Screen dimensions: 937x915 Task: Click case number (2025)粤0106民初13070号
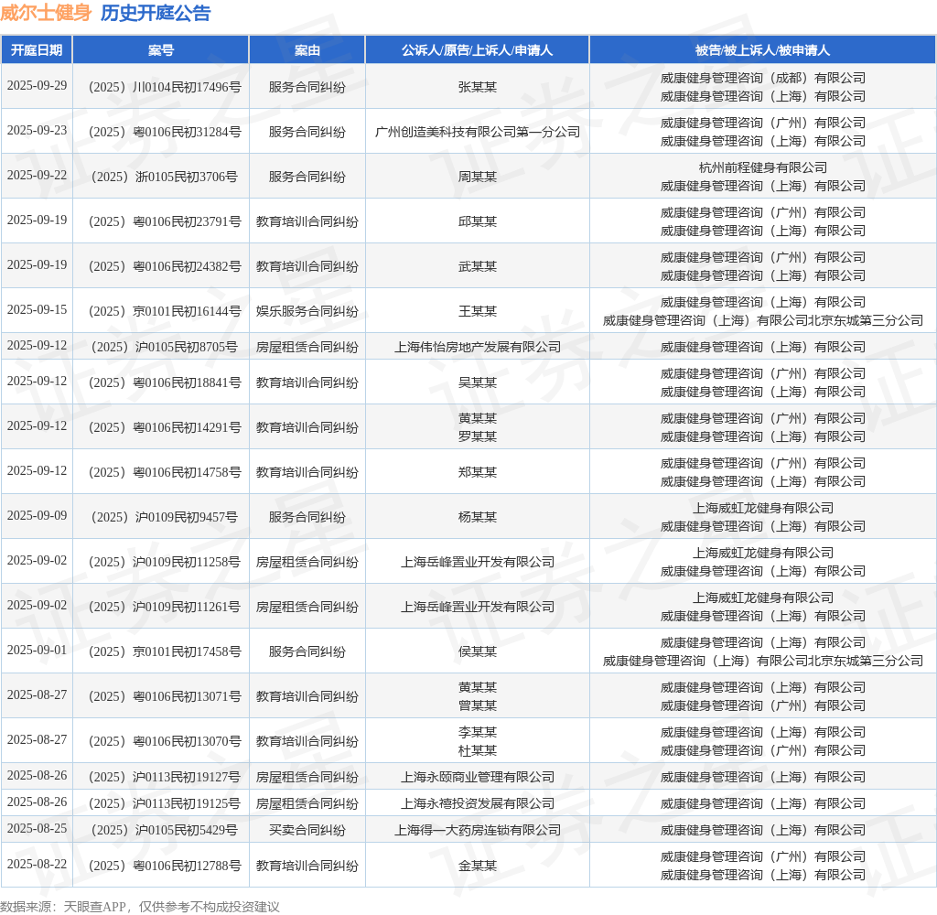pyautogui.click(x=165, y=741)
